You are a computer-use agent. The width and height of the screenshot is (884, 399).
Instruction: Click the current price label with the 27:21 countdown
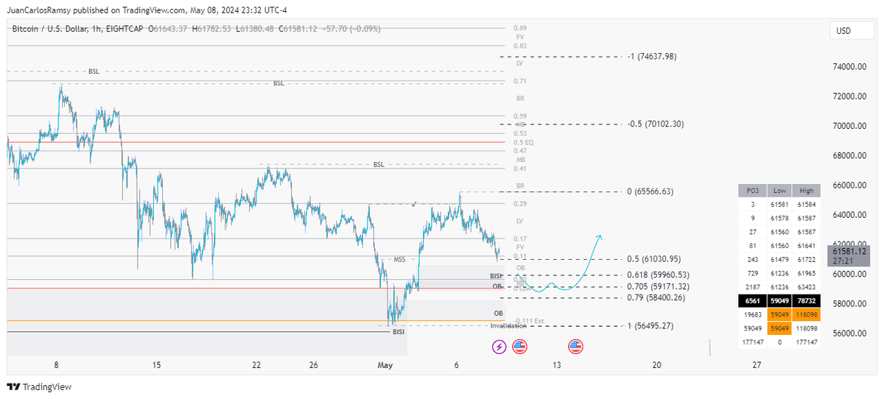[x=849, y=255]
